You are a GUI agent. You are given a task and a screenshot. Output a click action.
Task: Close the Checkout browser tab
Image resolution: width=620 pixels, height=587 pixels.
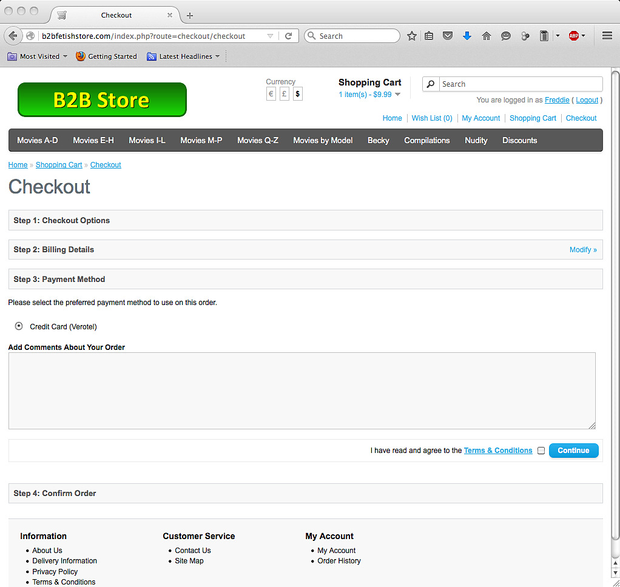[x=170, y=15]
